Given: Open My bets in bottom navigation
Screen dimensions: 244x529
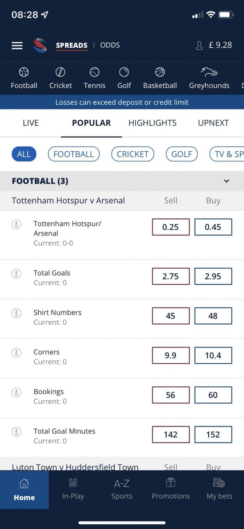Looking at the screenshot, I should click(x=219, y=489).
